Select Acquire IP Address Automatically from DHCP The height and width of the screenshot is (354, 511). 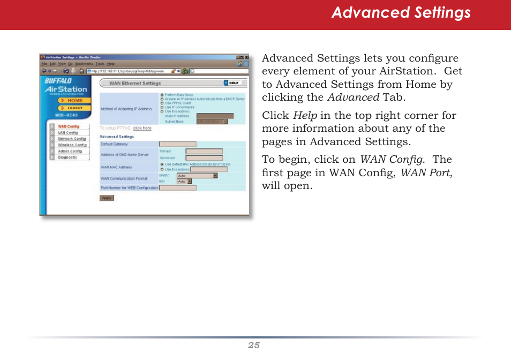pos(162,99)
